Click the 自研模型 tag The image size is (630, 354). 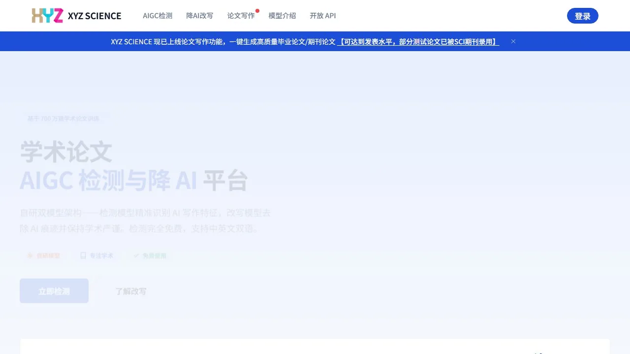point(43,256)
